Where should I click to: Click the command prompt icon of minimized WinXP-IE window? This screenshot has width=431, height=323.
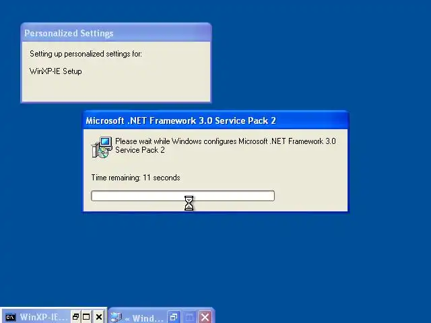[x=11, y=317]
